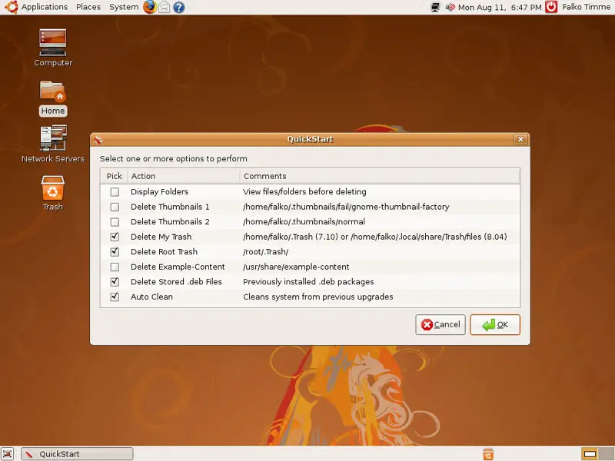Open the Firefox browser launcher icon
615x461 pixels.
pyautogui.click(x=149, y=7)
